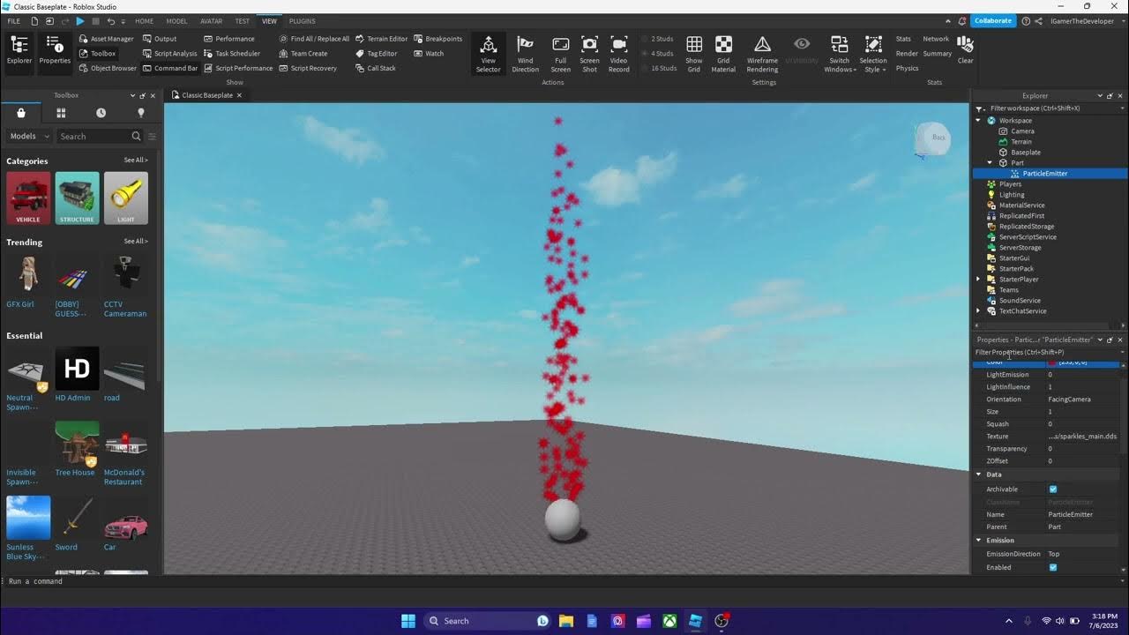Open the Terrain Editor
The image size is (1129, 635).
[x=382, y=39]
